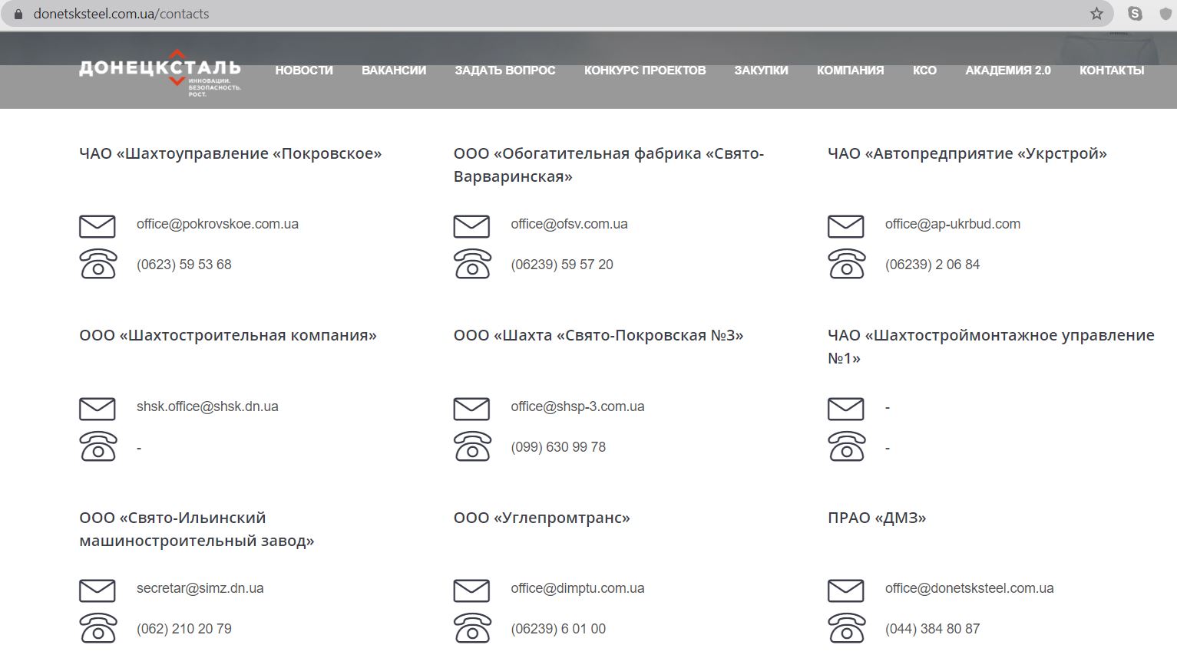1177x658 pixels.
Task: Click the envelope icon next to office@ofsv.com.ua
Action: click(471, 226)
